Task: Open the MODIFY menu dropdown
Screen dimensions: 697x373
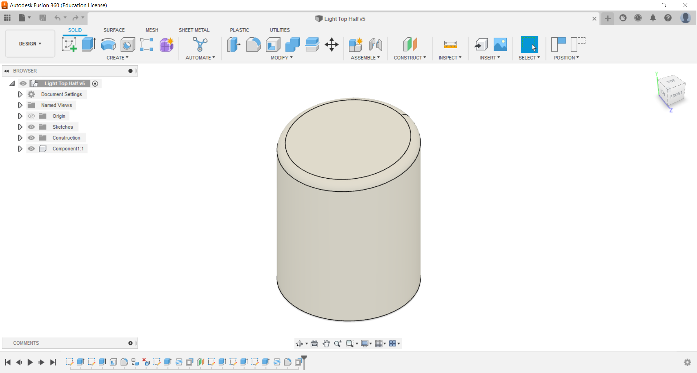Action: pyautogui.click(x=281, y=58)
